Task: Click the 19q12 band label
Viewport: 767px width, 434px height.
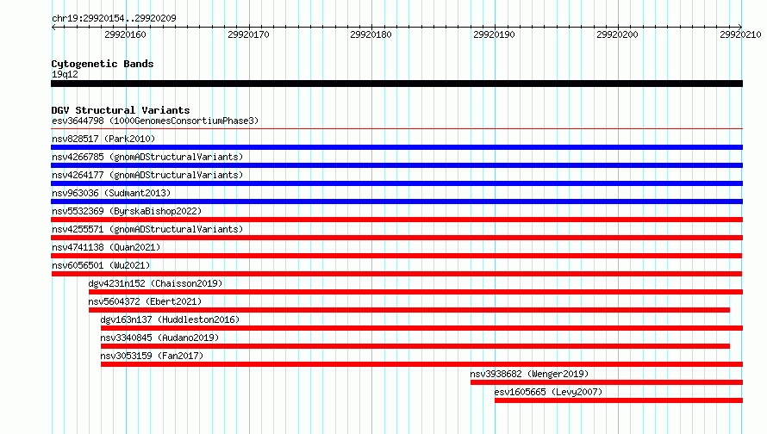Action: [x=65, y=74]
